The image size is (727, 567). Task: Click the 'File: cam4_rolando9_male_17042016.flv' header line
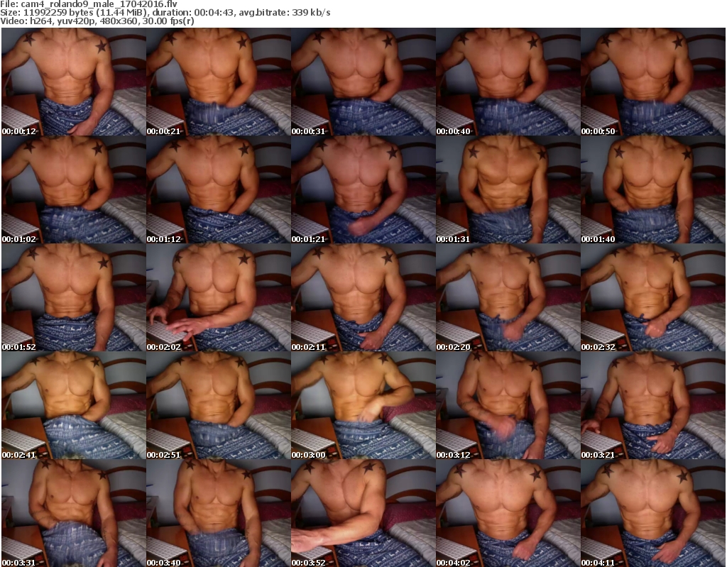pos(89,4)
